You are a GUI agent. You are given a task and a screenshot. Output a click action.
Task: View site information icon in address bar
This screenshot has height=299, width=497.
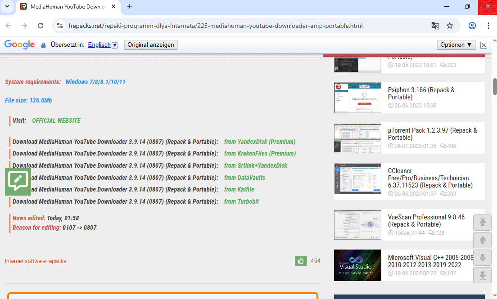(60, 26)
